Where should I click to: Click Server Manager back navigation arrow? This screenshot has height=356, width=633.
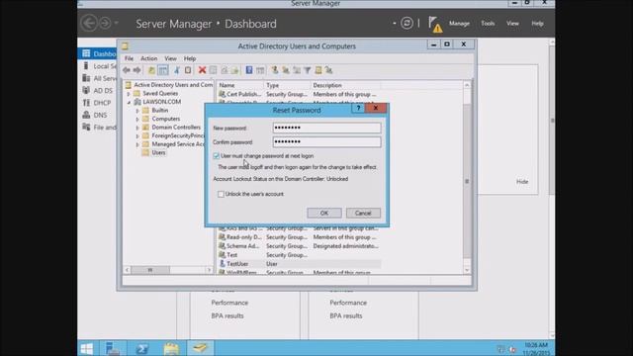89,23
